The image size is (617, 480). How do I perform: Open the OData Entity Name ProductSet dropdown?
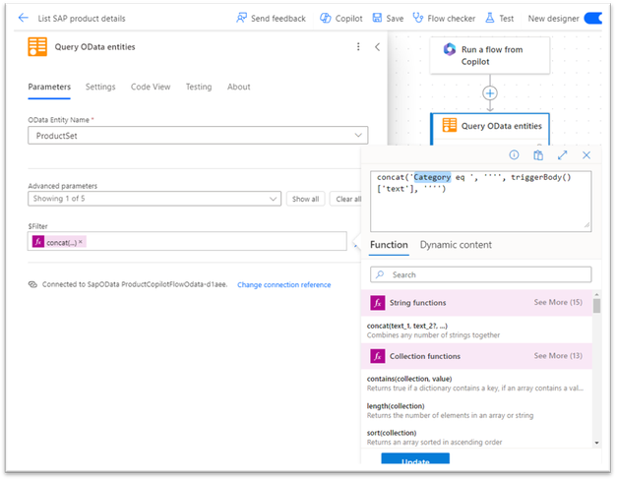pos(198,136)
